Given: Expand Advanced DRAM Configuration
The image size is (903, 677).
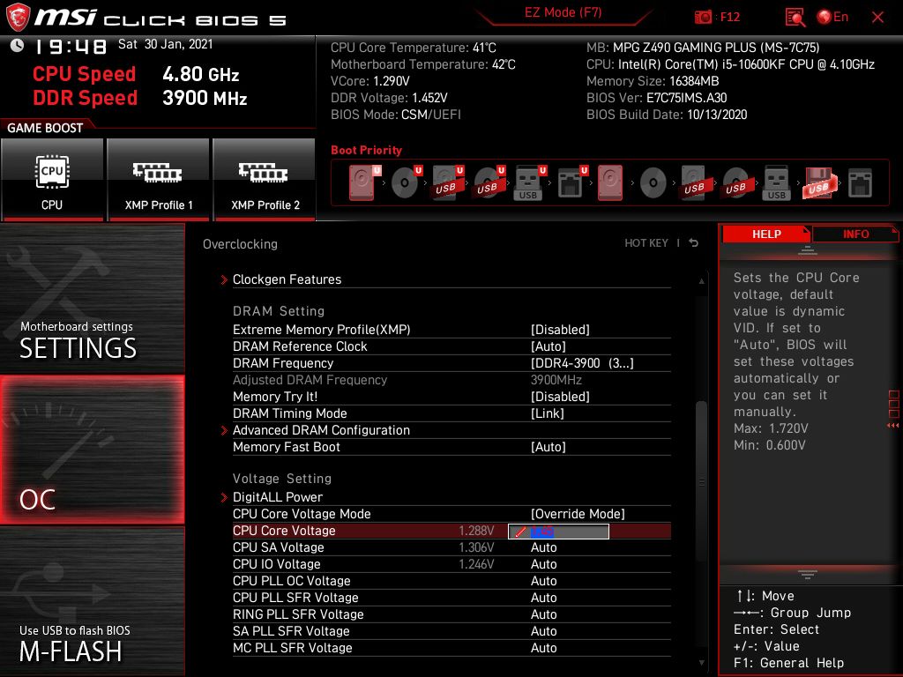Looking at the screenshot, I should coord(451,430).
